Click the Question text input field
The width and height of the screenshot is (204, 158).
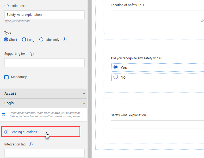click(44, 15)
